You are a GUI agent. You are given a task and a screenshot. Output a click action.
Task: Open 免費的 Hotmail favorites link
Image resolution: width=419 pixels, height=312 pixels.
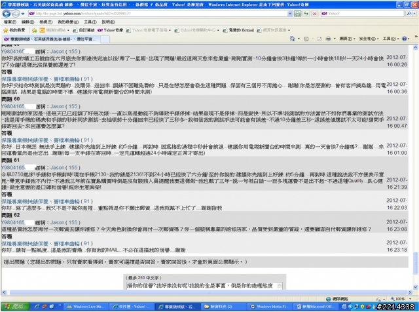click(238, 30)
